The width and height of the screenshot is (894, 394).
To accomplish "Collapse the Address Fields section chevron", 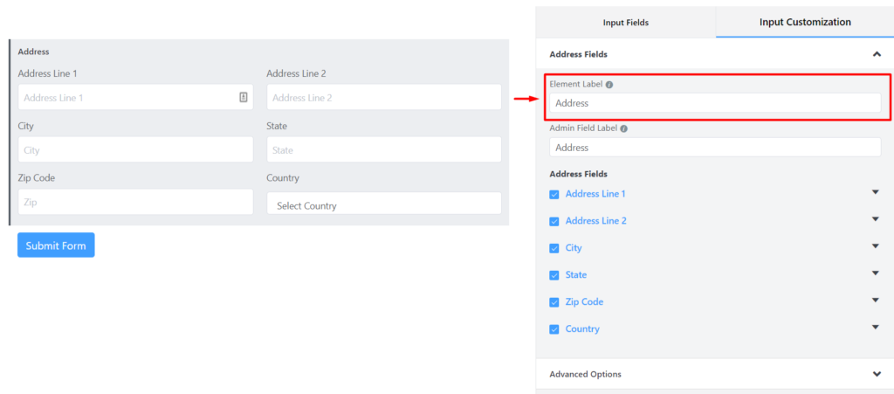I will pyautogui.click(x=877, y=54).
